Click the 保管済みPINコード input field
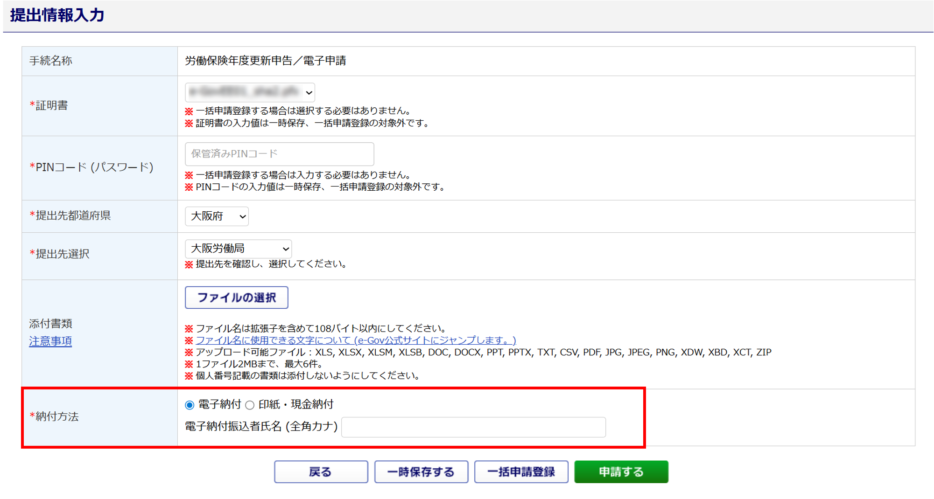Image resolution: width=934 pixels, height=499 pixels. [x=279, y=154]
